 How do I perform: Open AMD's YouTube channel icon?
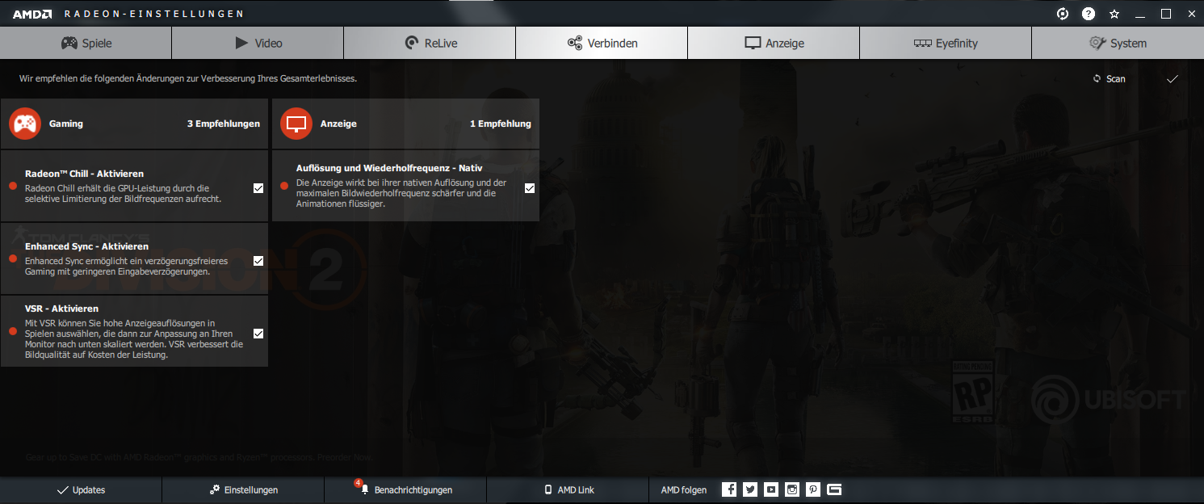(771, 489)
